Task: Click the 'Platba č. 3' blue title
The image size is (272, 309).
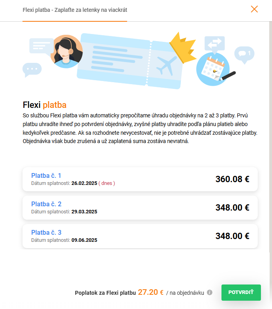Action: click(x=46, y=232)
